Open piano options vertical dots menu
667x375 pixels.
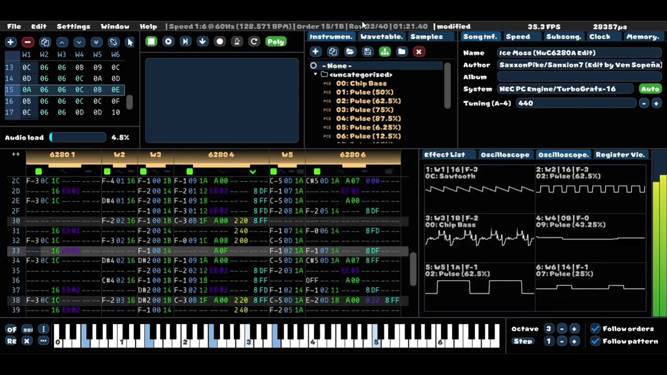(43, 329)
